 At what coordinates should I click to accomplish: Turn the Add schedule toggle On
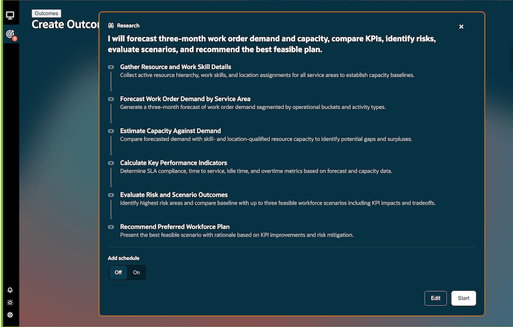pyautogui.click(x=137, y=272)
